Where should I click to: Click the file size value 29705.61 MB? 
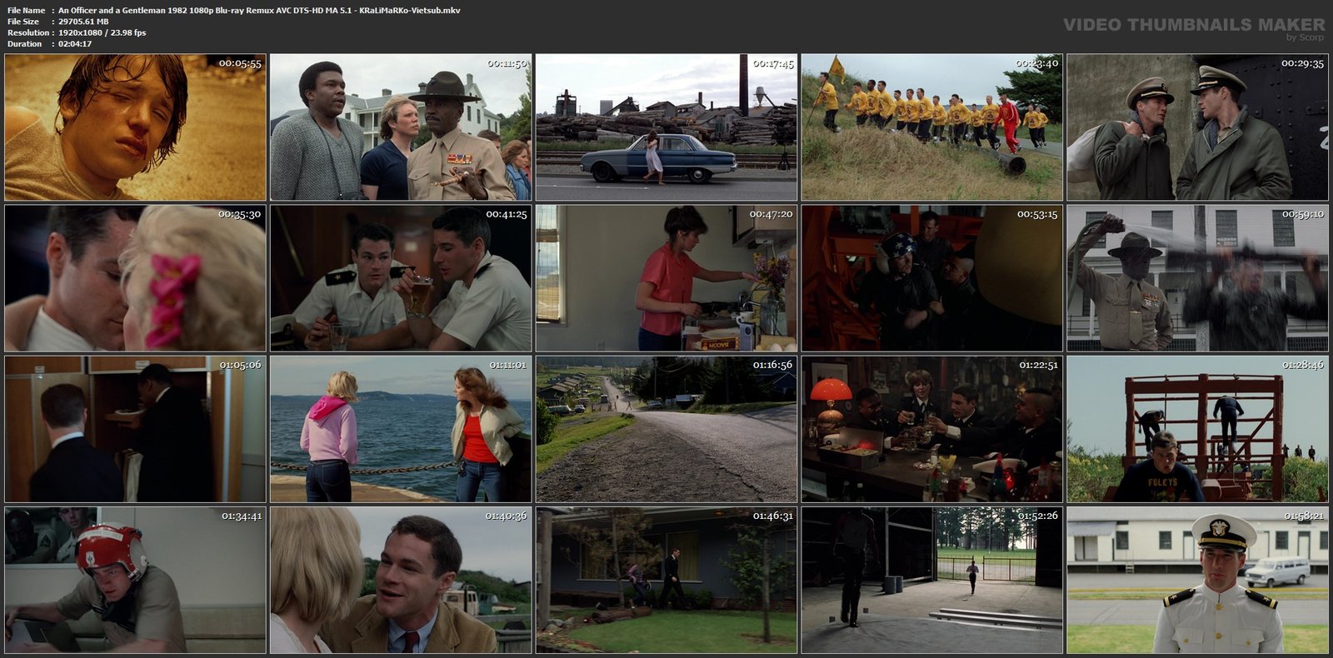point(83,22)
